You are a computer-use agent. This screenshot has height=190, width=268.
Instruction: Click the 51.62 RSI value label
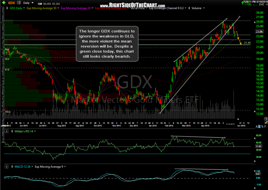coord(259,146)
